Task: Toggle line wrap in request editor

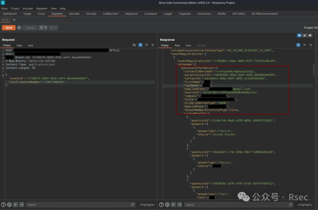Action: coord(140,45)
